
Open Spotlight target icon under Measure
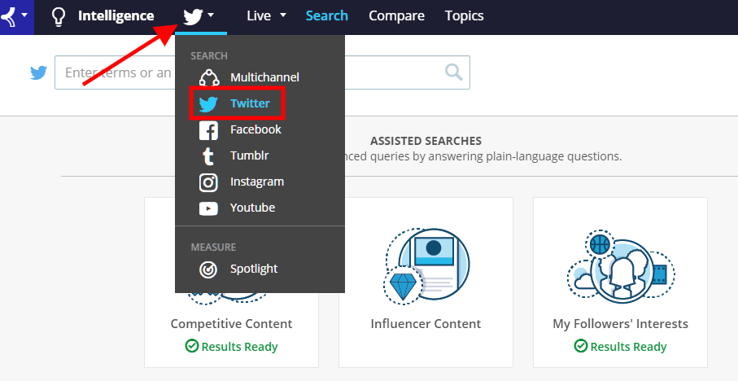(x=208, y=269)
